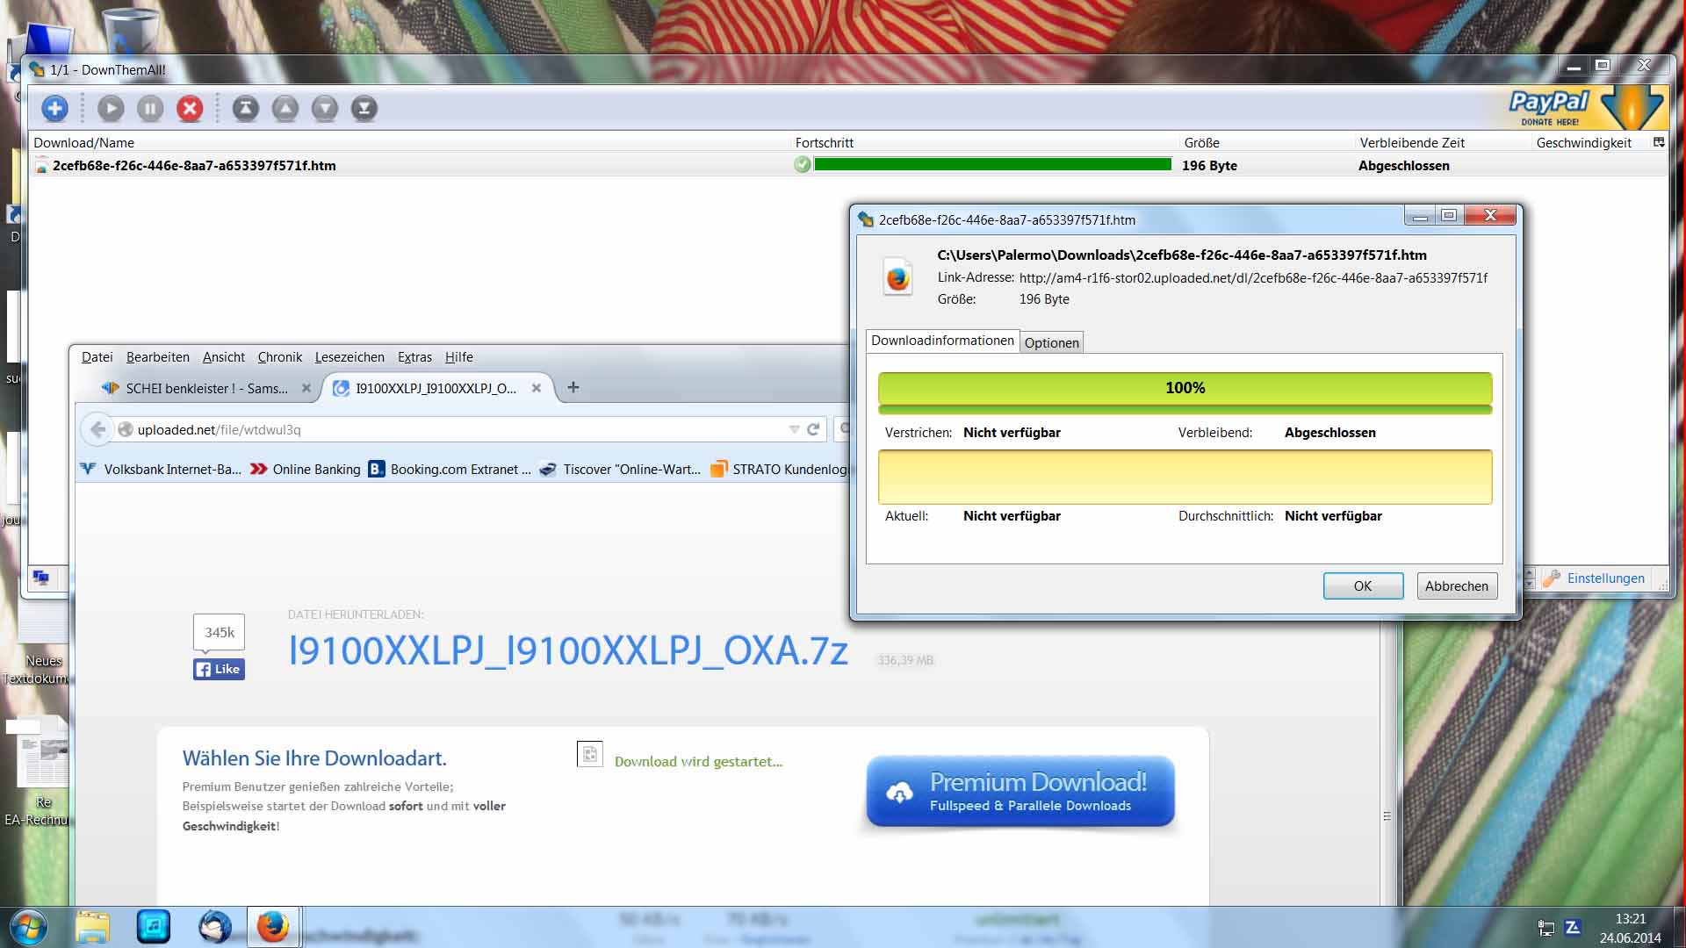Open Chronik menu in Firefox
1686x948 pixels.
coord(280,357)
